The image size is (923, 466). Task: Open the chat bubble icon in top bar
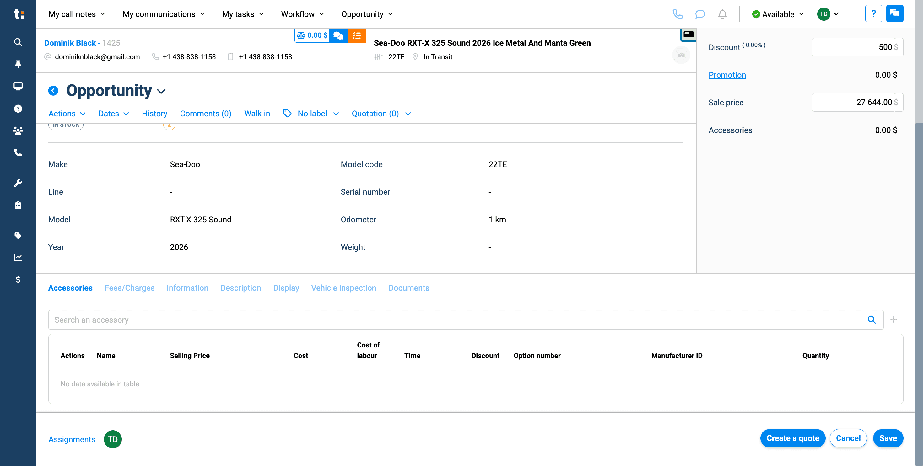tap(700, 14)
